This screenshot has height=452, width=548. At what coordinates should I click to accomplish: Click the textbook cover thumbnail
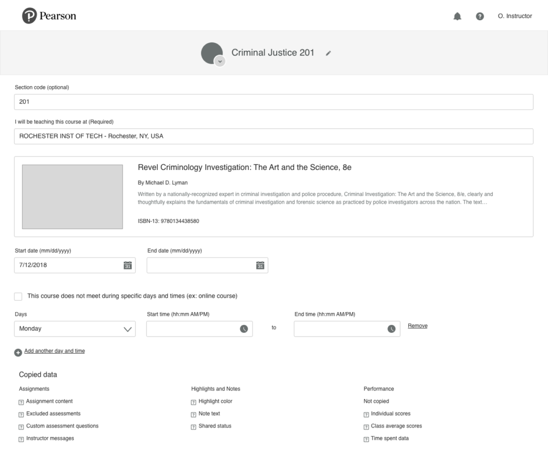pyautogui.click(x=72, y=197)
